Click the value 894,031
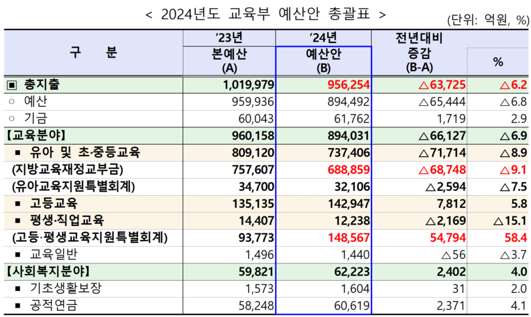Image resolution: width=531 pixels, height=317 pixels. point(349,136)
